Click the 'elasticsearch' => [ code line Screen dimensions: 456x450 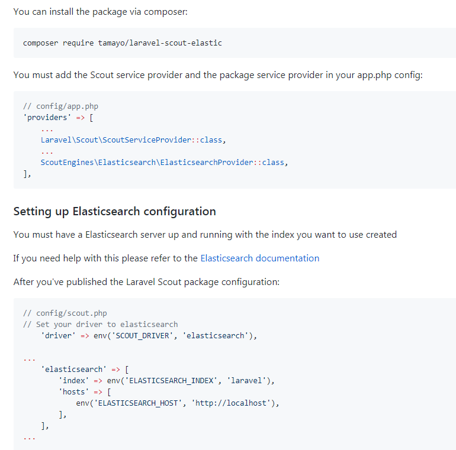(85, 370)
